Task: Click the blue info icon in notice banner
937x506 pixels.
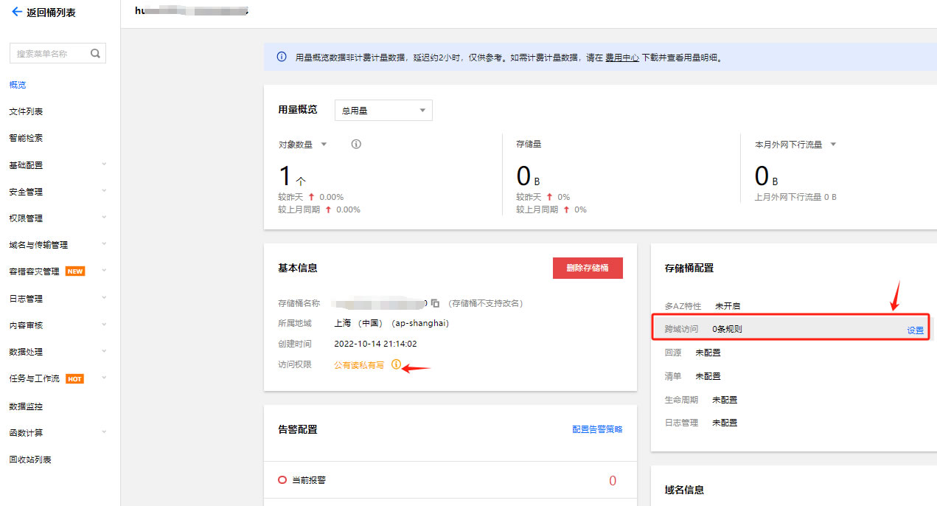Action: [282, 57]
